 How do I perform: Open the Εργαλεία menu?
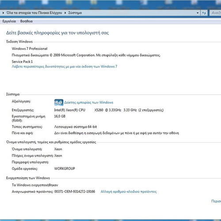(x=9, y=21)
